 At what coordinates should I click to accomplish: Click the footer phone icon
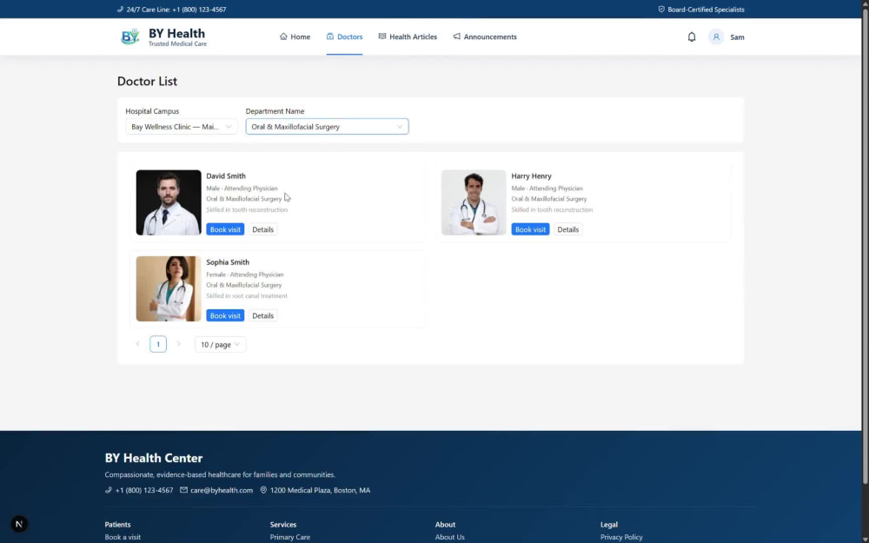tap(108, 490)
